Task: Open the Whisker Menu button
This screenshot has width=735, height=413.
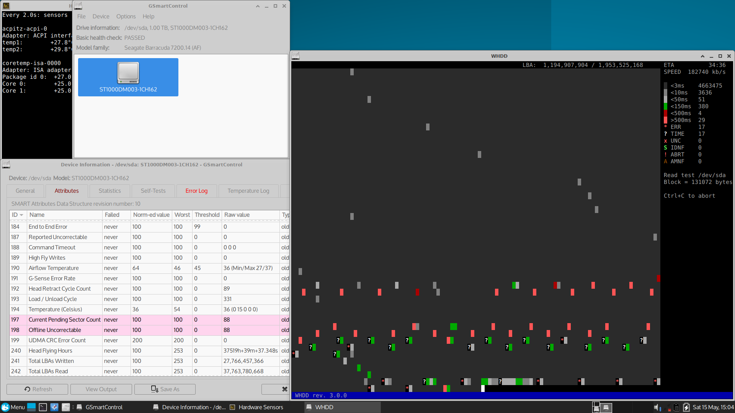Action: (x=13, y=407)
